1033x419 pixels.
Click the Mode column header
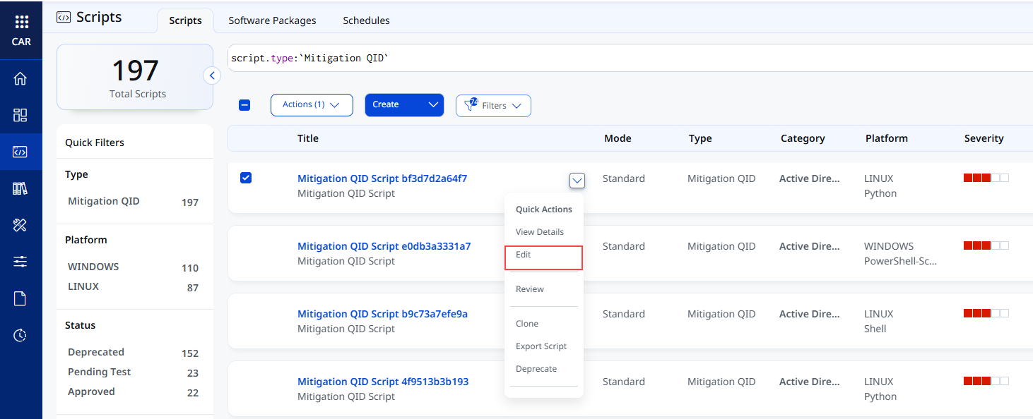[x=618, y=138]
